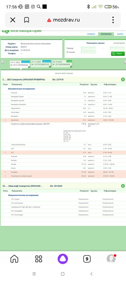Focus the № заказа input field
Screen dimensions: 126x282
[x=88, y=52]
